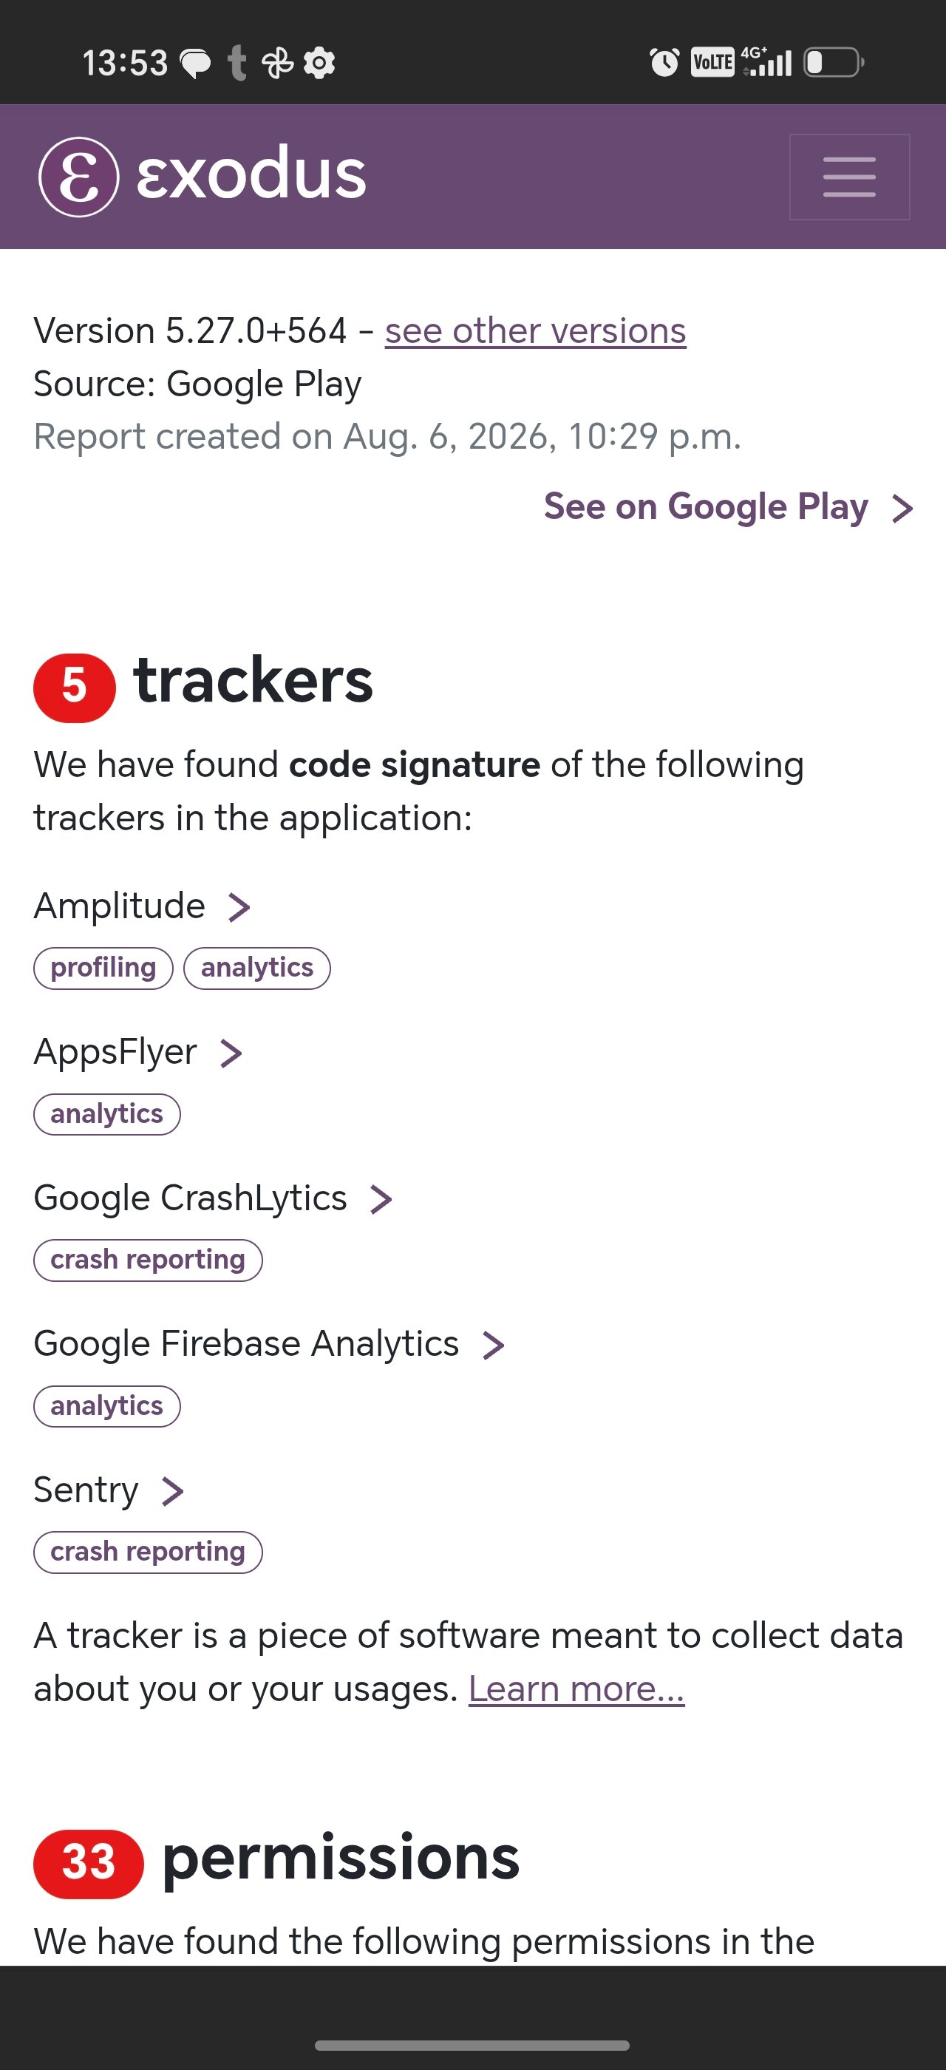This screenshot has width=946, height=2070.
Task: Tap the exodus wordmark in header
Action: point(251,174)
